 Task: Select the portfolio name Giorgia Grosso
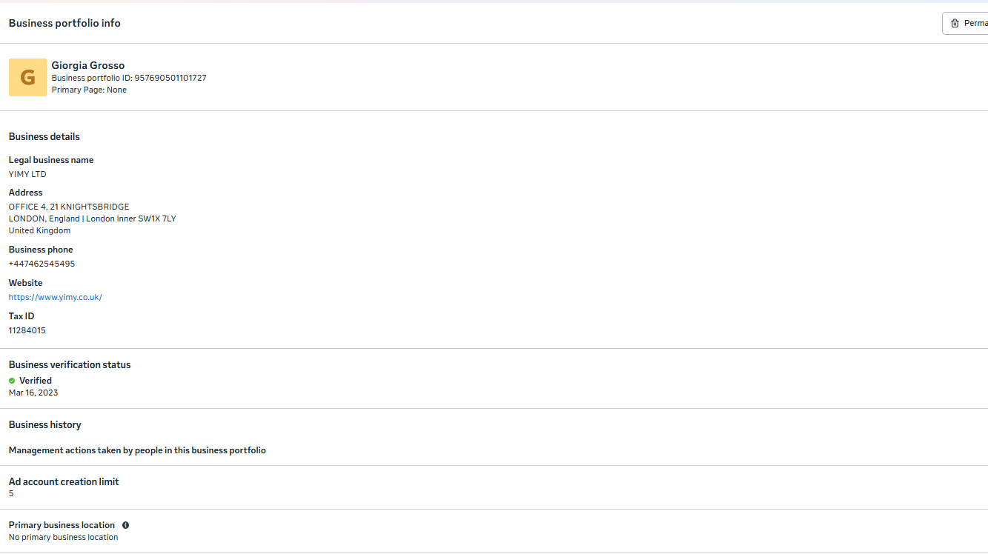(88, 65)
